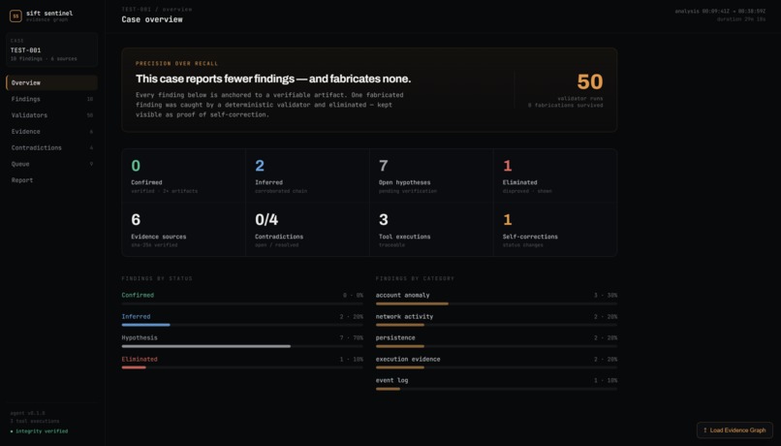Click the Inferred status label
The height and width of the screenshot is (446, 781).
(136, 316)
